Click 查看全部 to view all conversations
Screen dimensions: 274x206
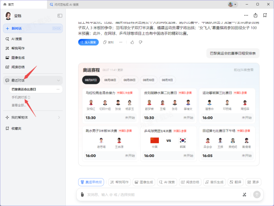[x=19, y=105]
